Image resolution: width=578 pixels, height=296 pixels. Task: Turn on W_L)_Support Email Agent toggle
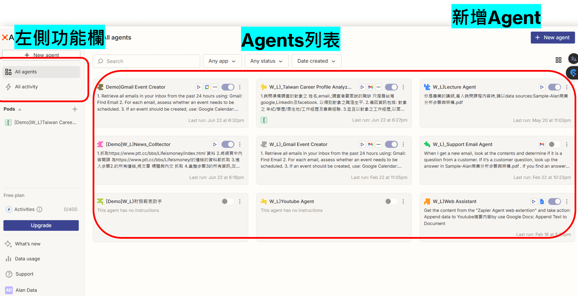[554, 144]
